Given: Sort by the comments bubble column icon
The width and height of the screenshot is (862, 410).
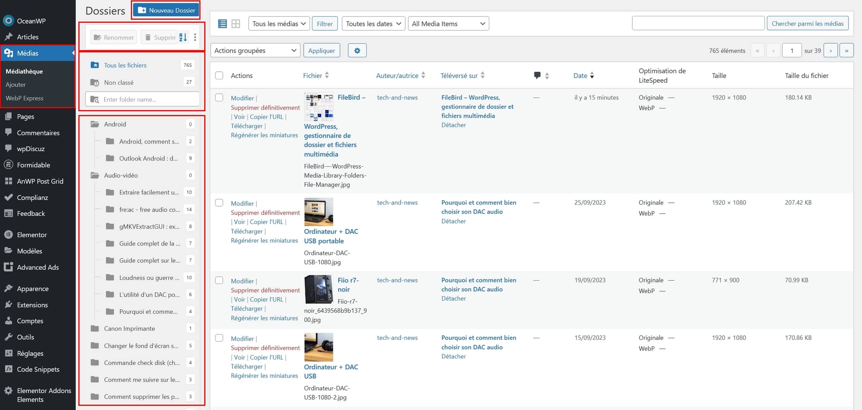Looking at the screenshot, I should (x=537, y=76).
